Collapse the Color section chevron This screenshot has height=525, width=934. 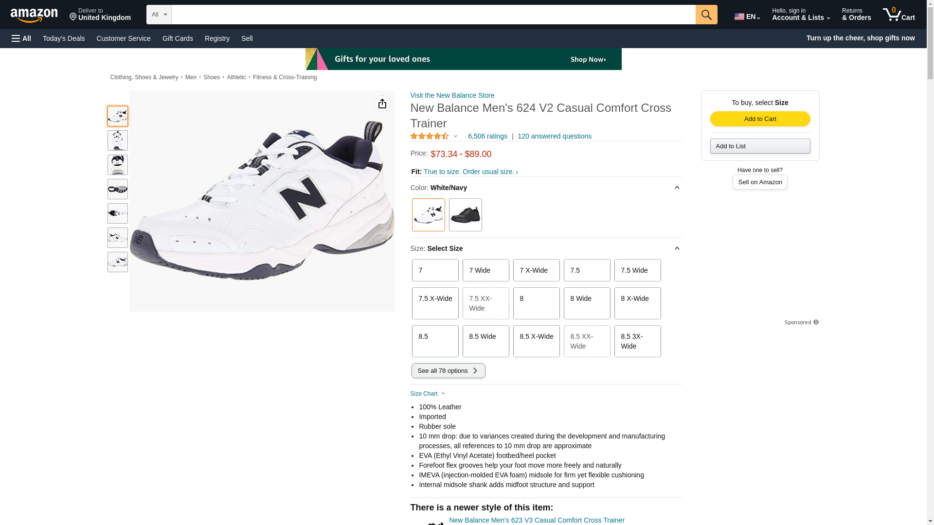point(676,188)
